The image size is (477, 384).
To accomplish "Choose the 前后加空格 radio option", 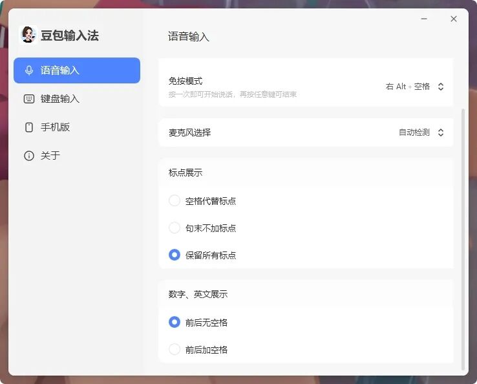I will point(175,349).
